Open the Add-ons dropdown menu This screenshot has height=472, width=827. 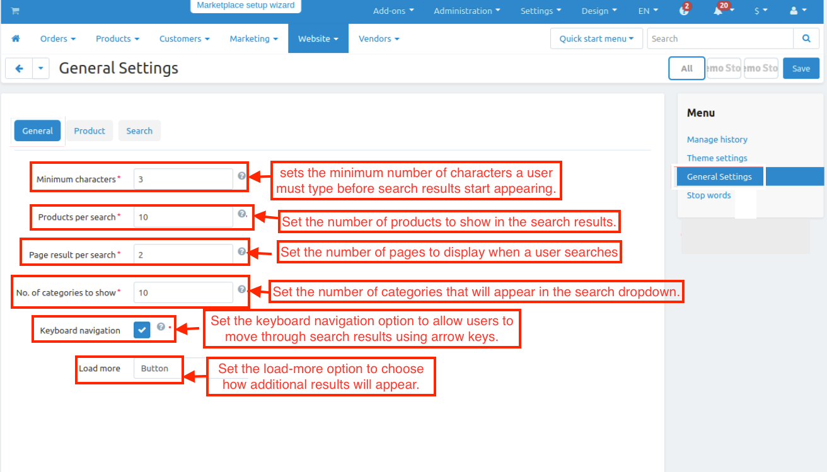point(393,11)
